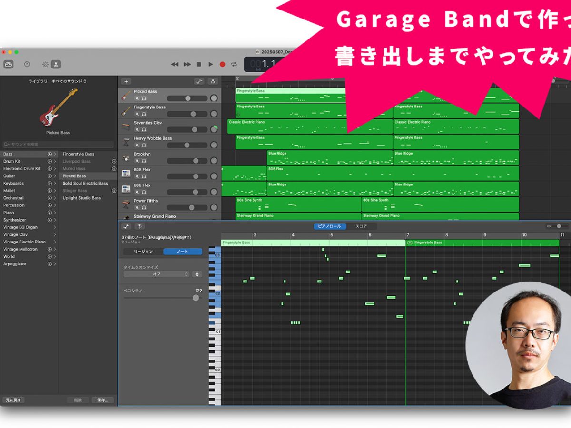Download additional Drum Kit sounds icon
Screen dimensions: 571x428
[x=49, y=161]
